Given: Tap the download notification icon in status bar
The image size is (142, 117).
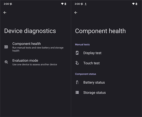Looking at the screenshot, I should point(85,4).
